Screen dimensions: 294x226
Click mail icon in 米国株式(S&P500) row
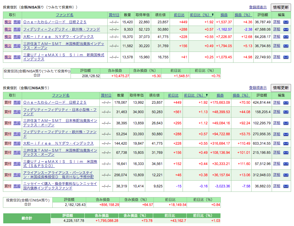(x=286, y=164)
